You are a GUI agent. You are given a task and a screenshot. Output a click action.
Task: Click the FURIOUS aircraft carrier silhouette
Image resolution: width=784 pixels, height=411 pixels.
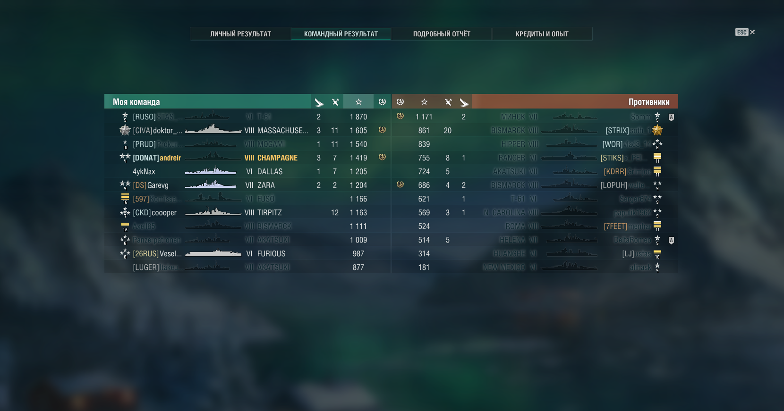[x=213, y=253]
